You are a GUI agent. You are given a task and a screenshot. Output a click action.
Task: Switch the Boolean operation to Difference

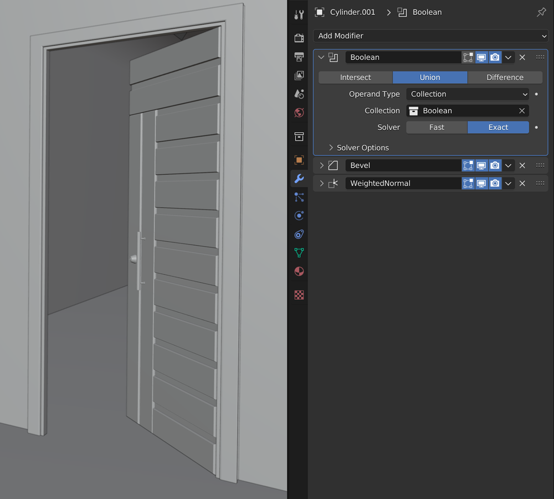(505, 77)
